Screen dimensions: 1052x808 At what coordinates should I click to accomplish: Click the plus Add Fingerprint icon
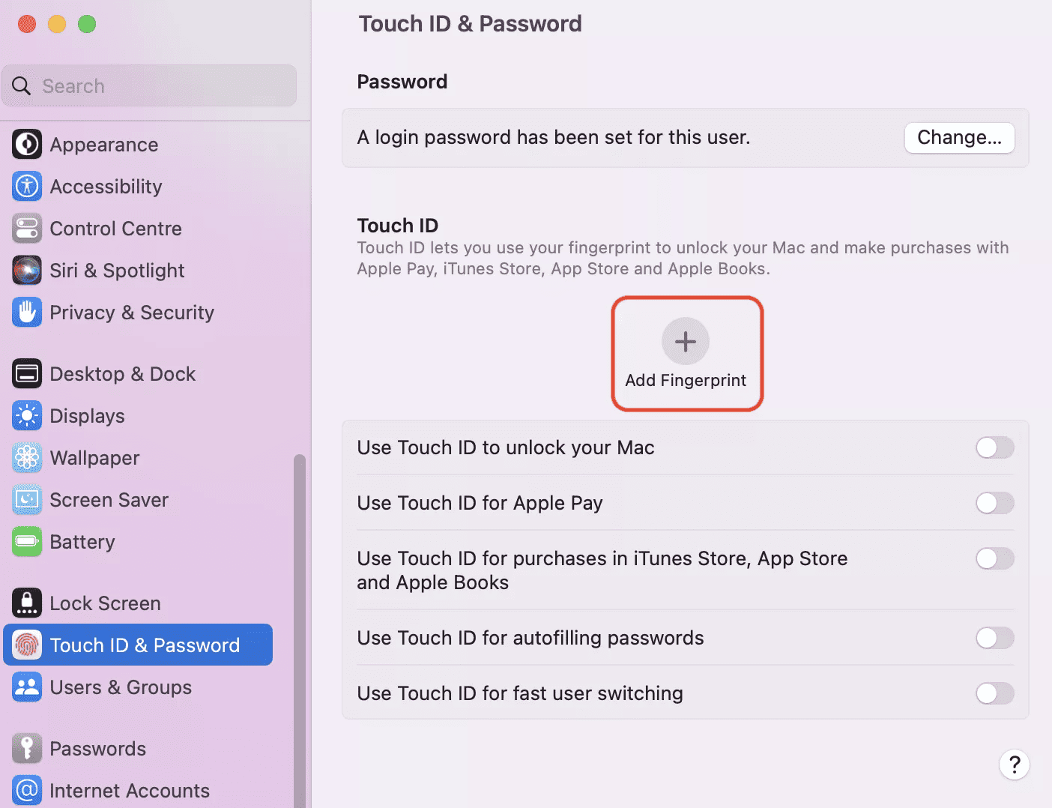coord(686,342)
